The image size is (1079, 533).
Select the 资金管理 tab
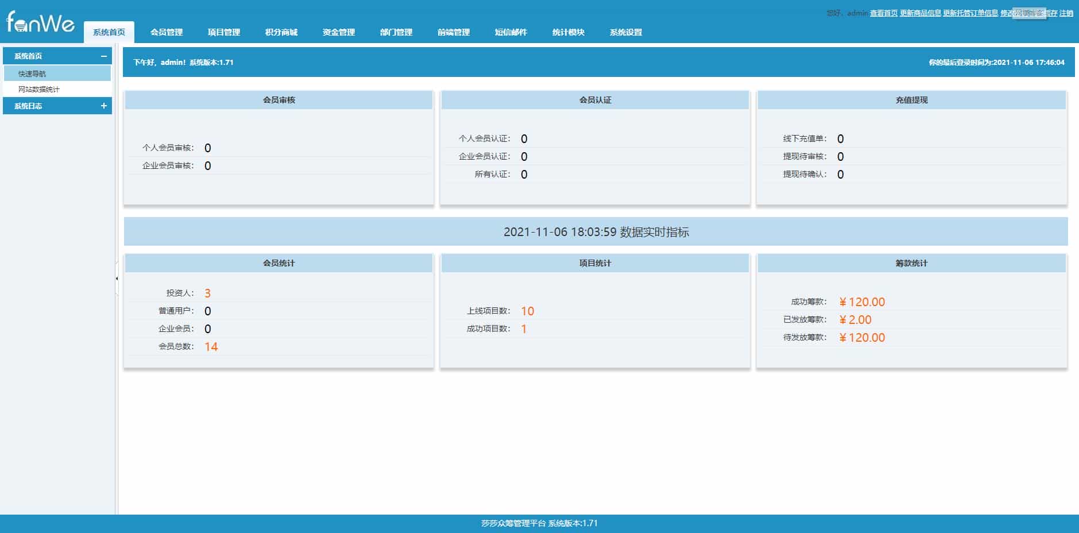[x=339, y=32]
